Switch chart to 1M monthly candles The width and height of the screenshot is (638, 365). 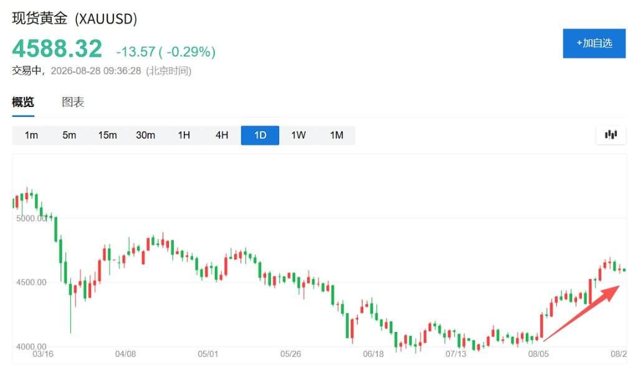pyautogui.click(x=336, y=135)
